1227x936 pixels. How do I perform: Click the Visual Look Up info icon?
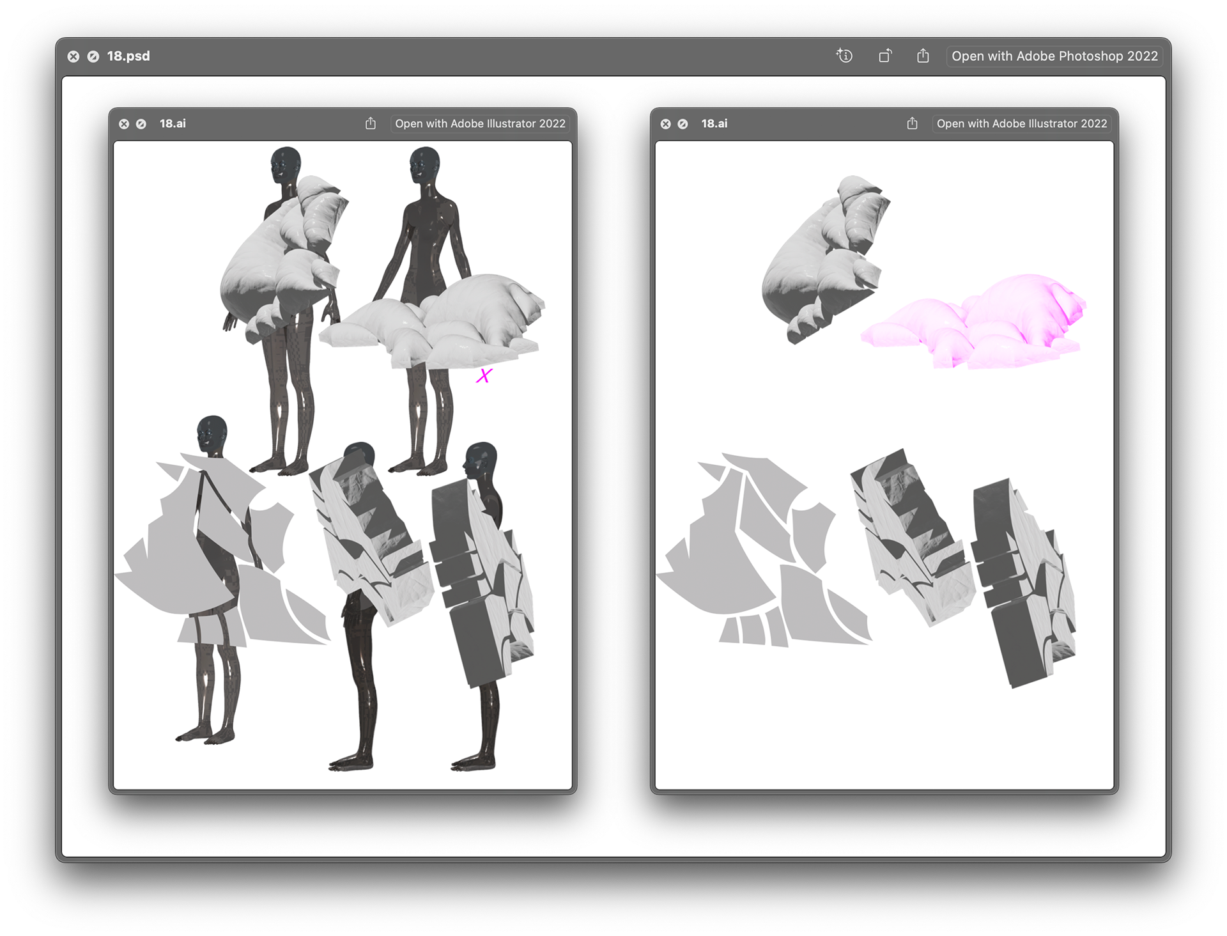(x=844, y=56)
